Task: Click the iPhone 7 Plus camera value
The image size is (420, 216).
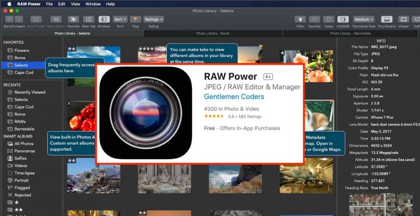Action: point(383,118)
